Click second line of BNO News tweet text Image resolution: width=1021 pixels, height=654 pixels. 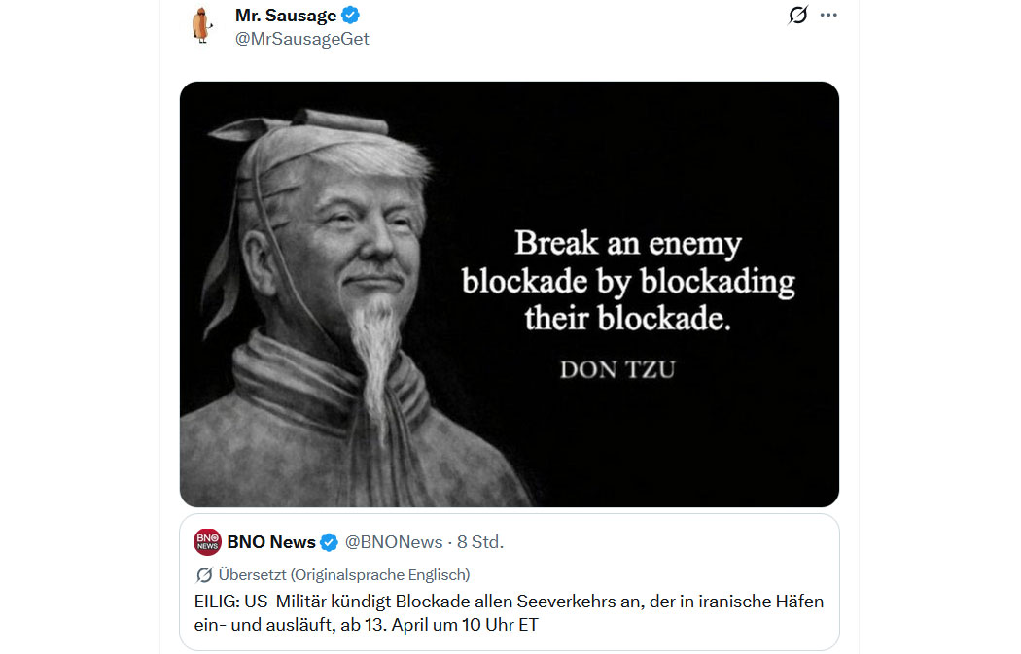click(x=366, y=625)
